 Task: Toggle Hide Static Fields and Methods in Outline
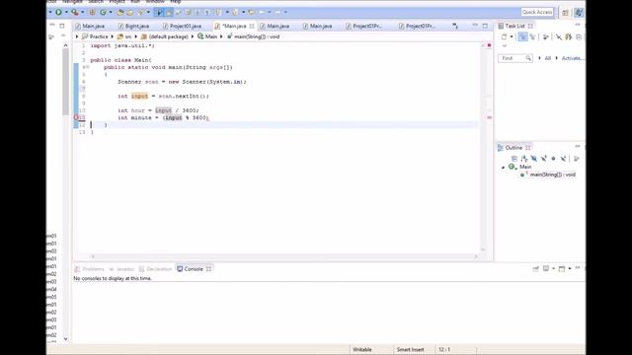[x=544, y=159]
